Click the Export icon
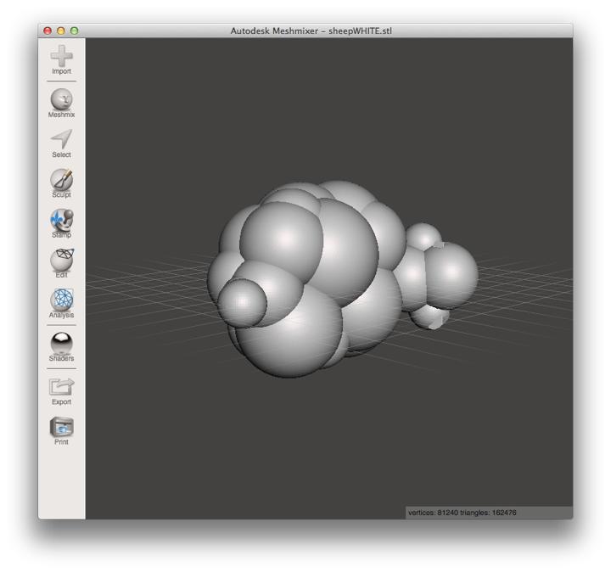 61,387
